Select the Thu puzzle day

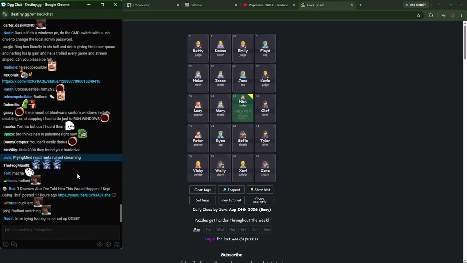[x=232, y=230]
